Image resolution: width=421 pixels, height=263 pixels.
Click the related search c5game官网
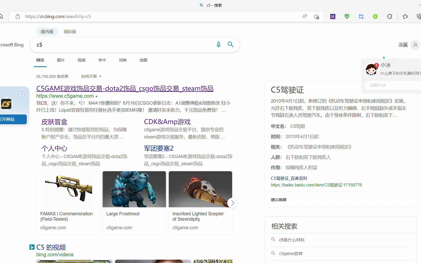tap(291, 253)
